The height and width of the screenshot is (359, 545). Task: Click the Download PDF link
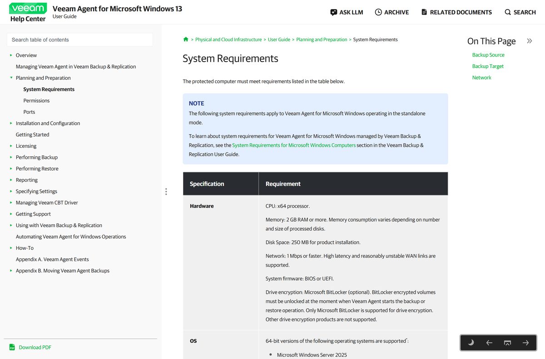tap(35, 347)
